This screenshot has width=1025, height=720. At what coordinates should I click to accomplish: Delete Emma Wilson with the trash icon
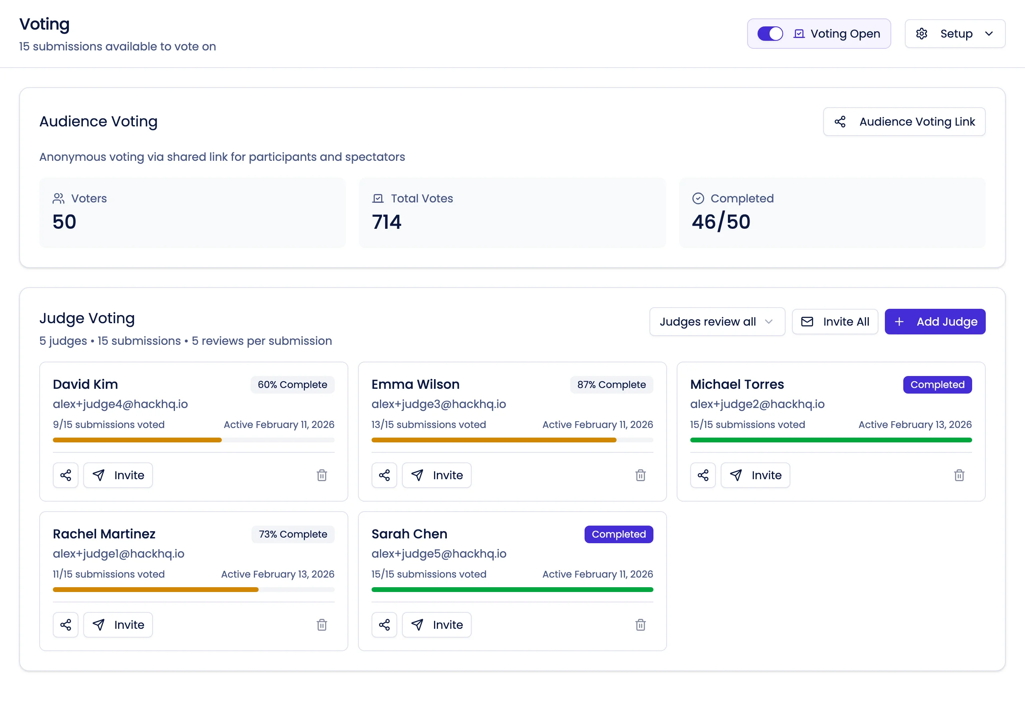641,475
